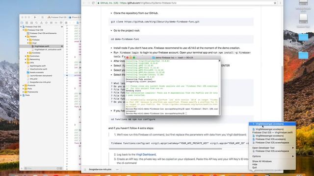Open the Symbol navigator icon in Xcode
Screen dimensions: 314x176
point(31,23)
